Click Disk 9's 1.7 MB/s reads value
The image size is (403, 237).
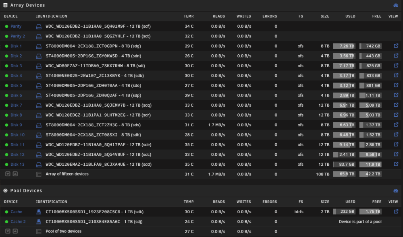[x=217, y=125]
